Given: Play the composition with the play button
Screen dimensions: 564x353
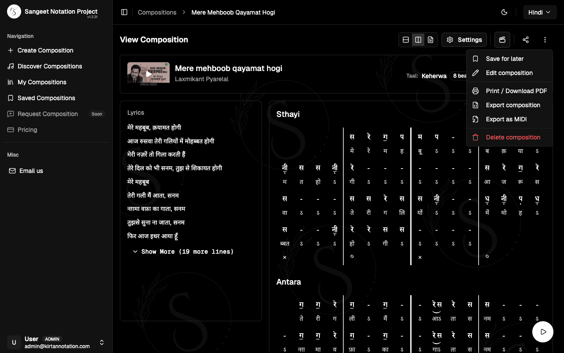Looking at the screenshot, I should 542,331.
